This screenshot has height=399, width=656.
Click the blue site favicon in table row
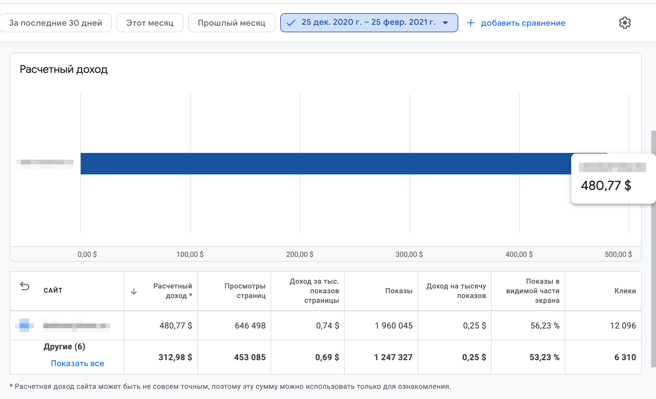tap(24, 325)
